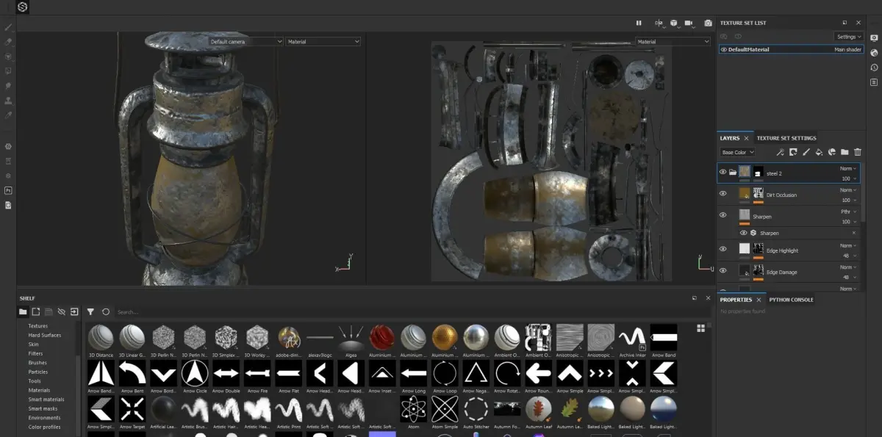Open the history clock icon on right dock
The height and width of the screenshot is (437, 882).
(x=874, y=68)
